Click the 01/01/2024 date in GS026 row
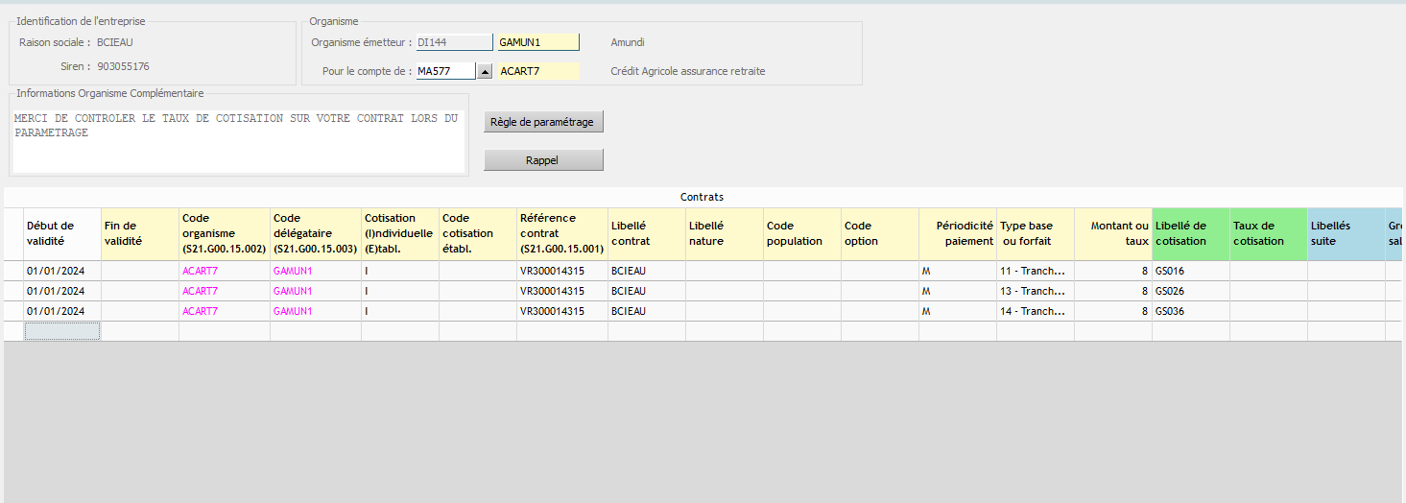1406x503 pixels. 62,291
